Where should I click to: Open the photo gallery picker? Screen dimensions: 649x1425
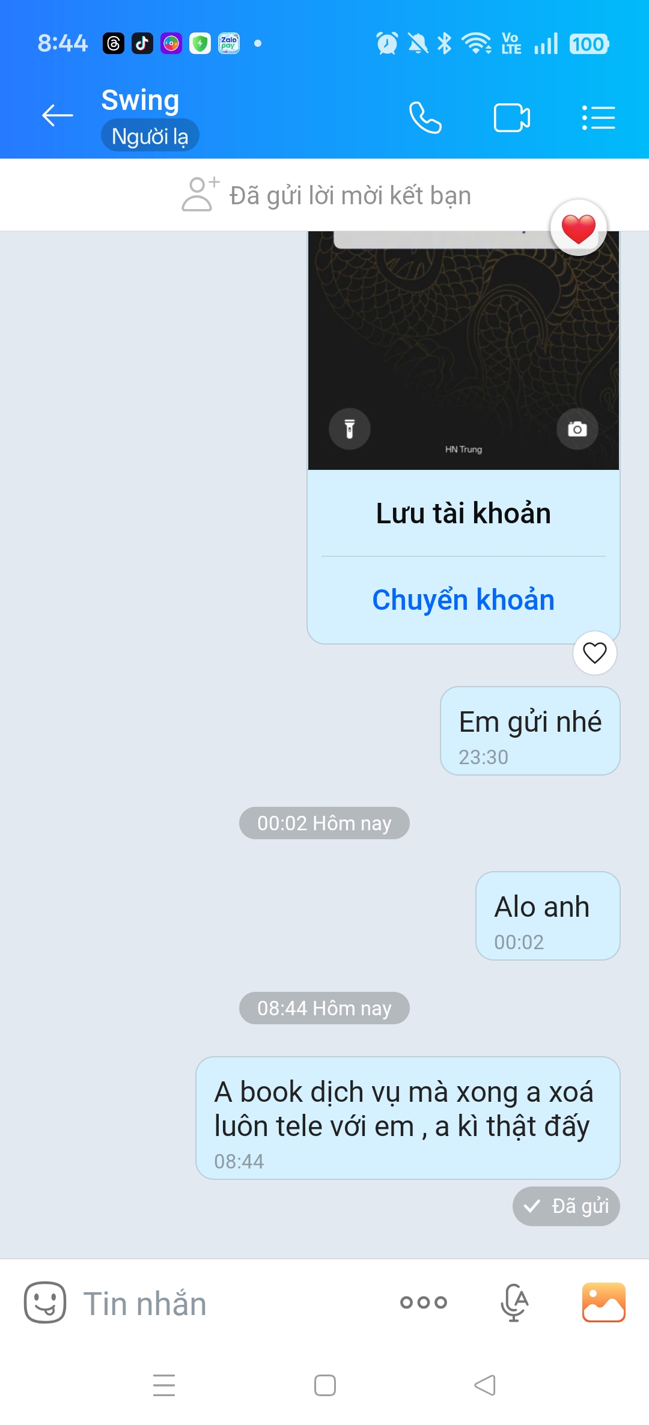pyautogui.click(x=604, y=1302)
